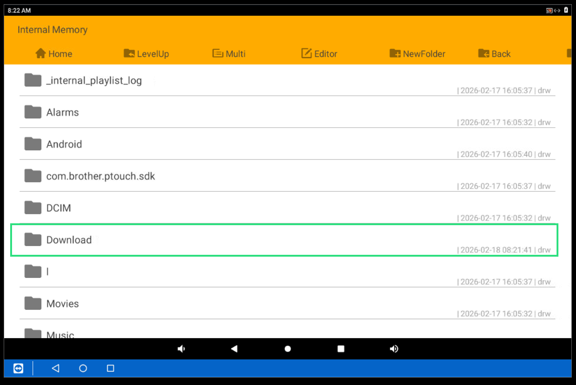The image size is (576, 385).
Task: Tap the volume down speaker icon
Action: [x=182, y=349]
